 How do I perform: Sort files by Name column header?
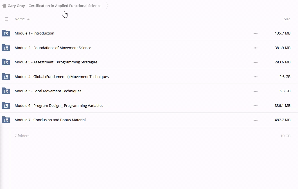pyautogui.click(x=20, y=19)
